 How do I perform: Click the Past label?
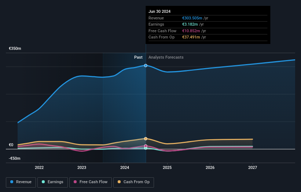pos(138,57)
